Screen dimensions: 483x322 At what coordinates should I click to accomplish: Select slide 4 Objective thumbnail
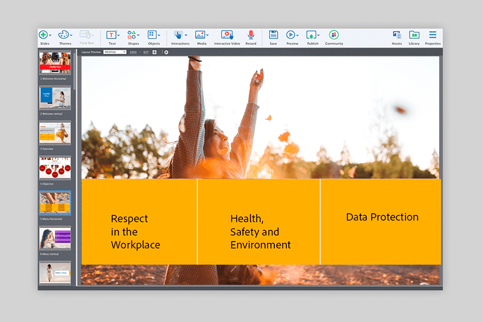click(x=55, y=168)
